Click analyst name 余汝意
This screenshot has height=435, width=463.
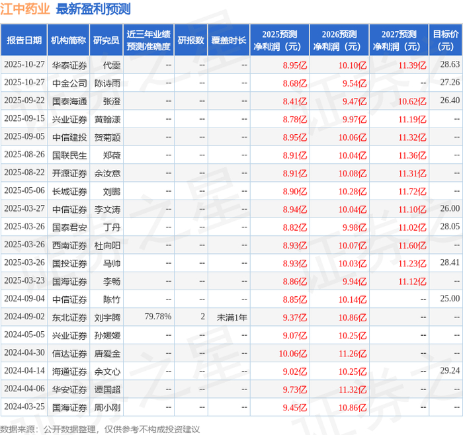coord(107,173)
